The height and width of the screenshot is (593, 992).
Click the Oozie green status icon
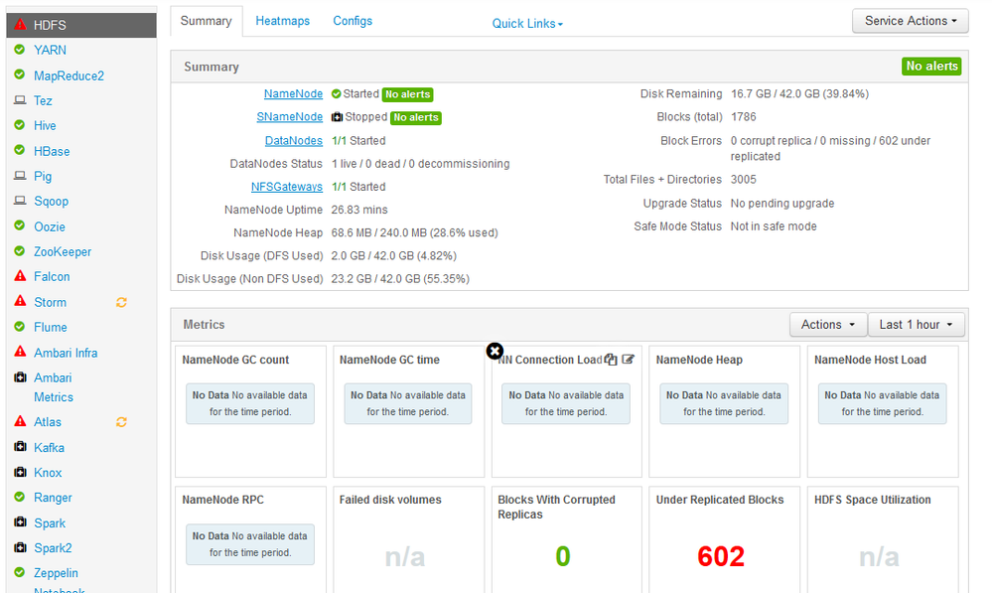coord(20,225)
